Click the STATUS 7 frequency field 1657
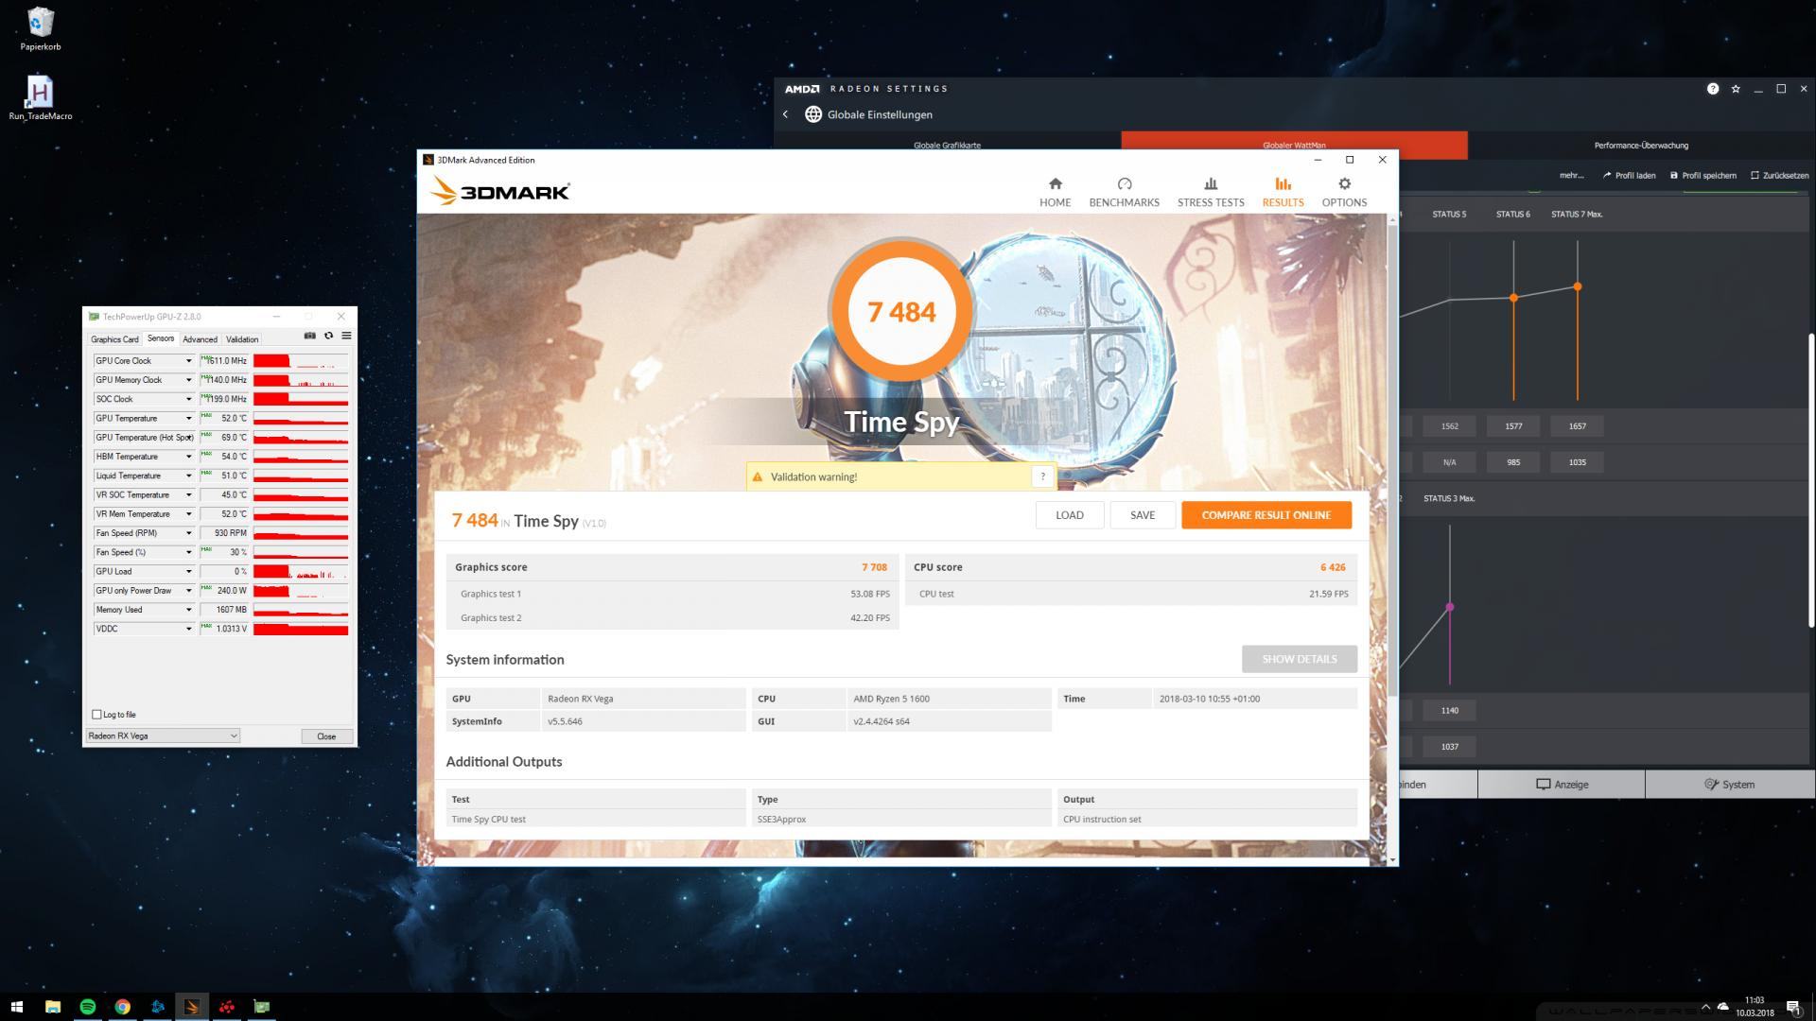 tap(1577, 426)
